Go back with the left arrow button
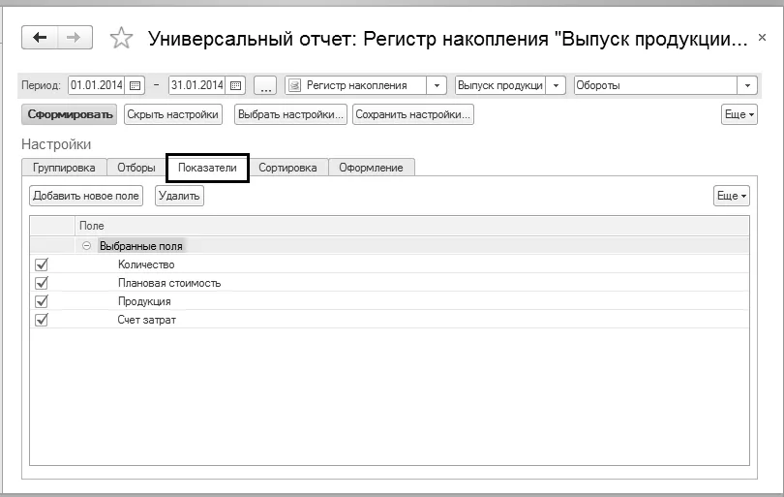Image resolution: width=784 pixels, height=497 pixels. pyautogui.click(x=40, y=37)
